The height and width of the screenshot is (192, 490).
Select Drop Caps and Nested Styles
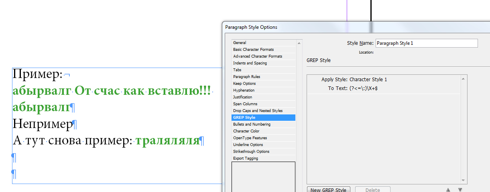[264, 111]
